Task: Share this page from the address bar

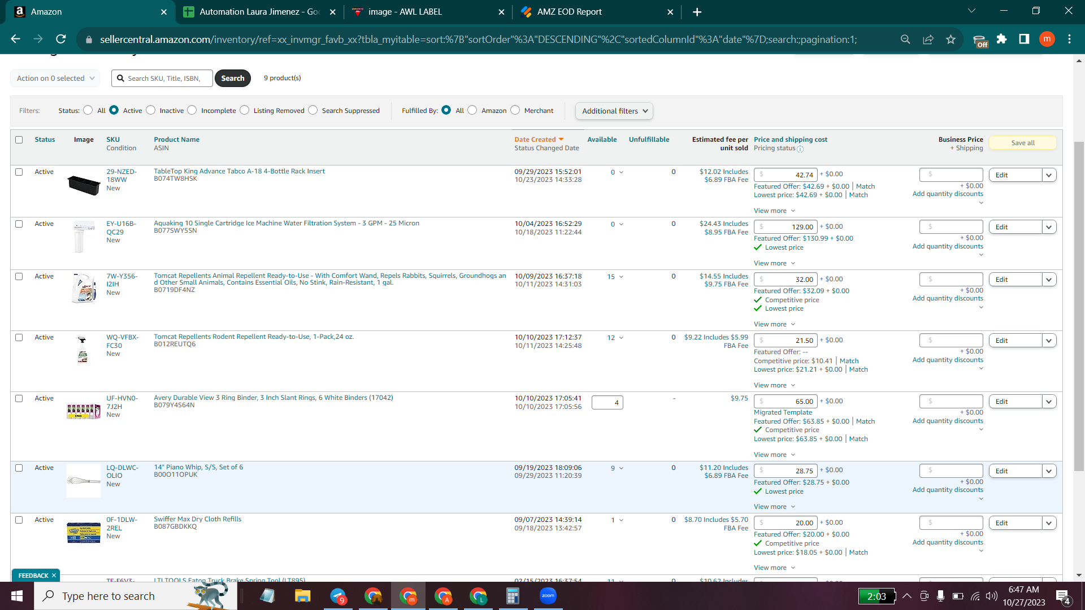Action: pos(928,39)
